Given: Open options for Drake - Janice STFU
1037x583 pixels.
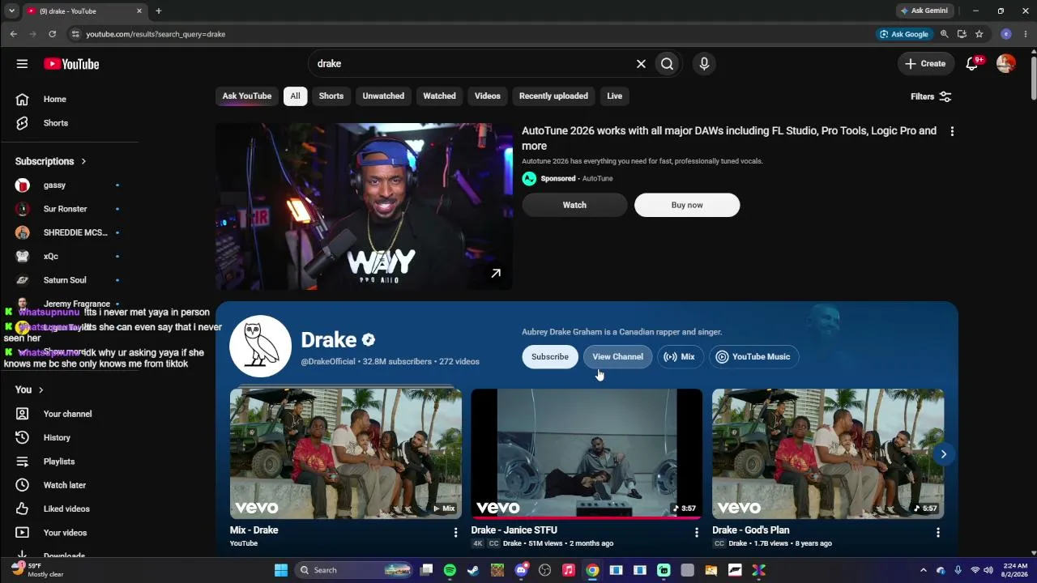Looking at the screenshot, I should pos(696,533).
